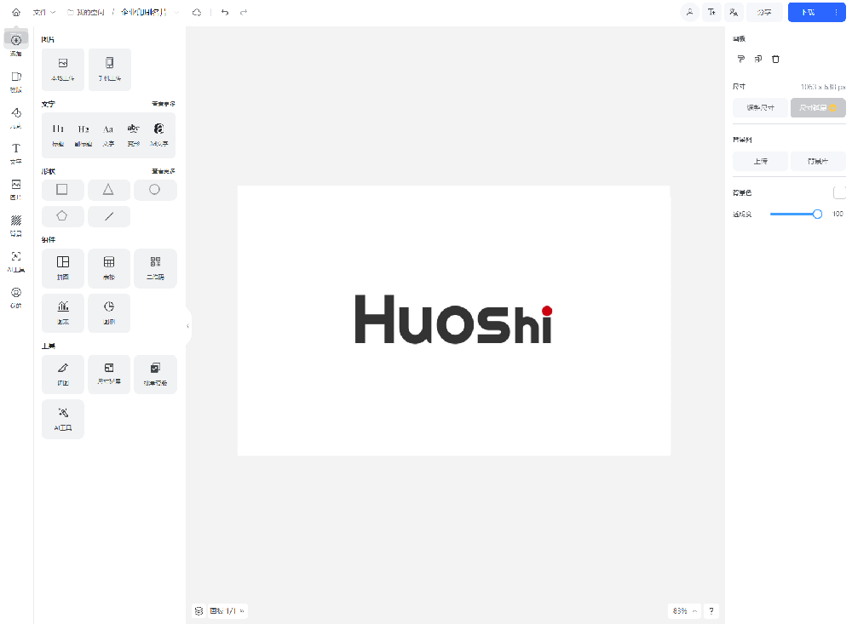
Task: Duplicate the canvas with copy icon
Action: click(758, 59)
